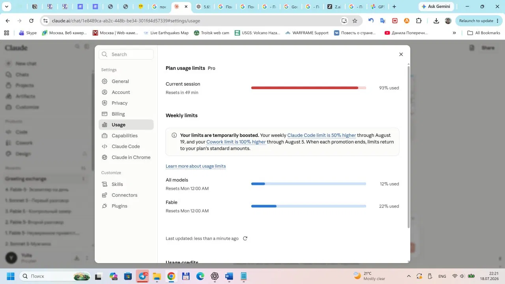Open a new browser tab
Image resolution: width=505 pixels, height=284 pixels.
coord(394,6)
